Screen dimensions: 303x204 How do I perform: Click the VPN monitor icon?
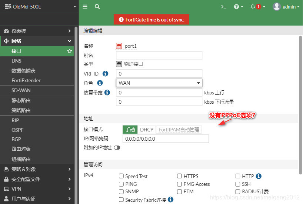point(6,189)
